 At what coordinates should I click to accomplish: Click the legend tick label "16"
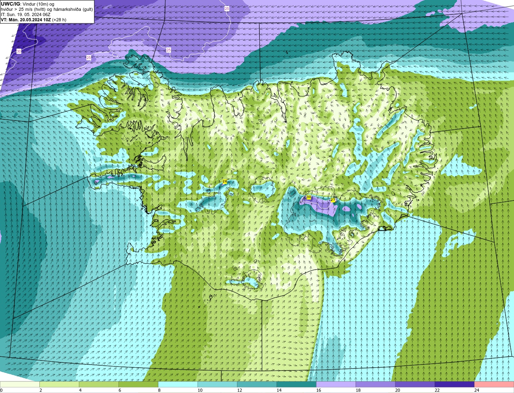[318, 390]
